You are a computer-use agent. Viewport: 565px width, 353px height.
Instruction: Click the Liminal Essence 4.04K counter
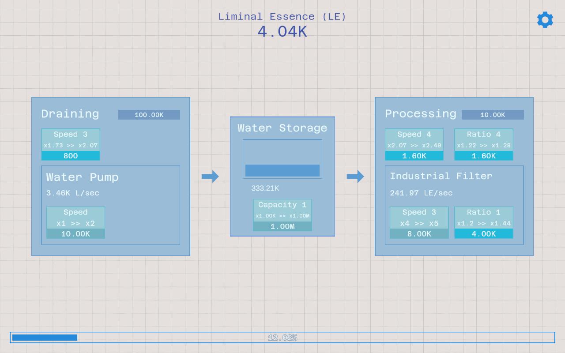(x=282, y=32)
